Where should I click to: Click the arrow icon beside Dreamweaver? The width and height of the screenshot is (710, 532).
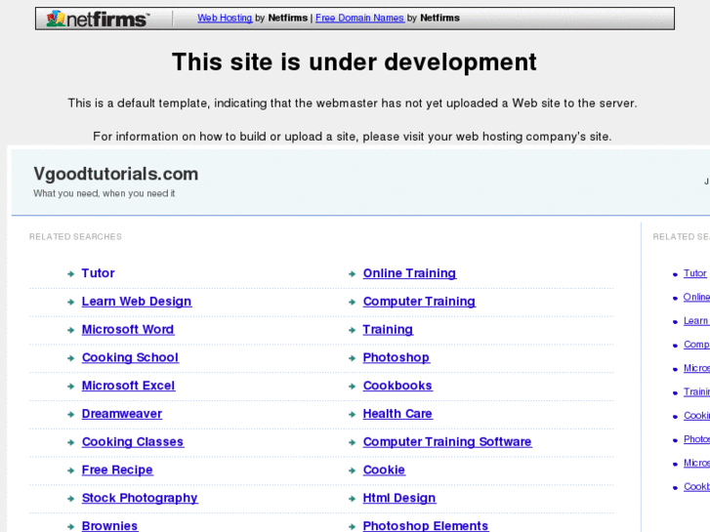click(70, 414)
